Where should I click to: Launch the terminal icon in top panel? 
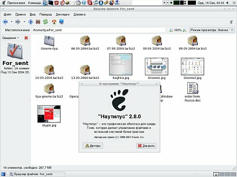[51, 2]
